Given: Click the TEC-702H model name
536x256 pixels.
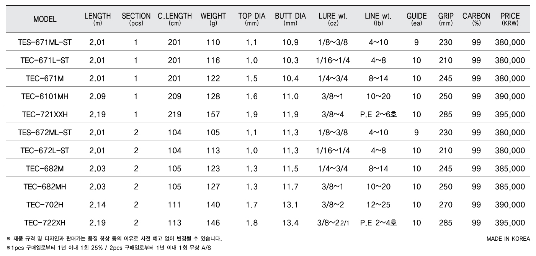Looking at the screenshot, I should coord(45,205).
